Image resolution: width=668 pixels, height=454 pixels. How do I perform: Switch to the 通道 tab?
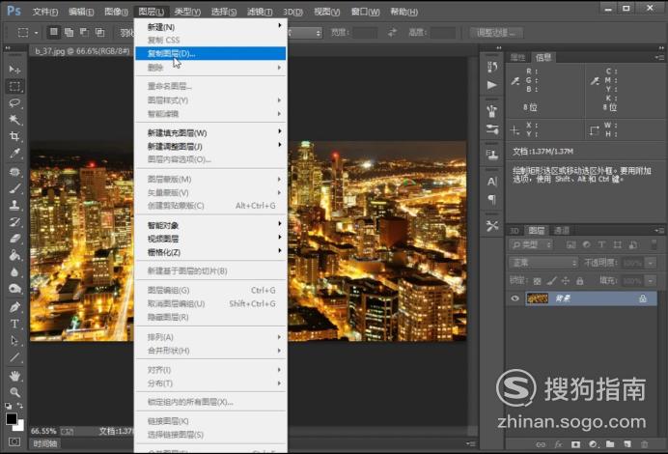(x=562, y=231)
